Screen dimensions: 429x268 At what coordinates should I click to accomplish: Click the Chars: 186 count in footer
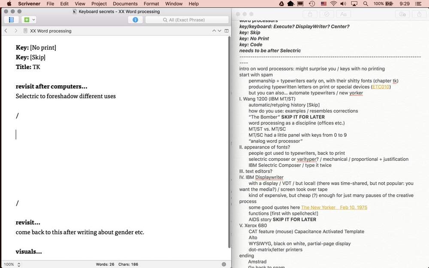coord(128,265)
